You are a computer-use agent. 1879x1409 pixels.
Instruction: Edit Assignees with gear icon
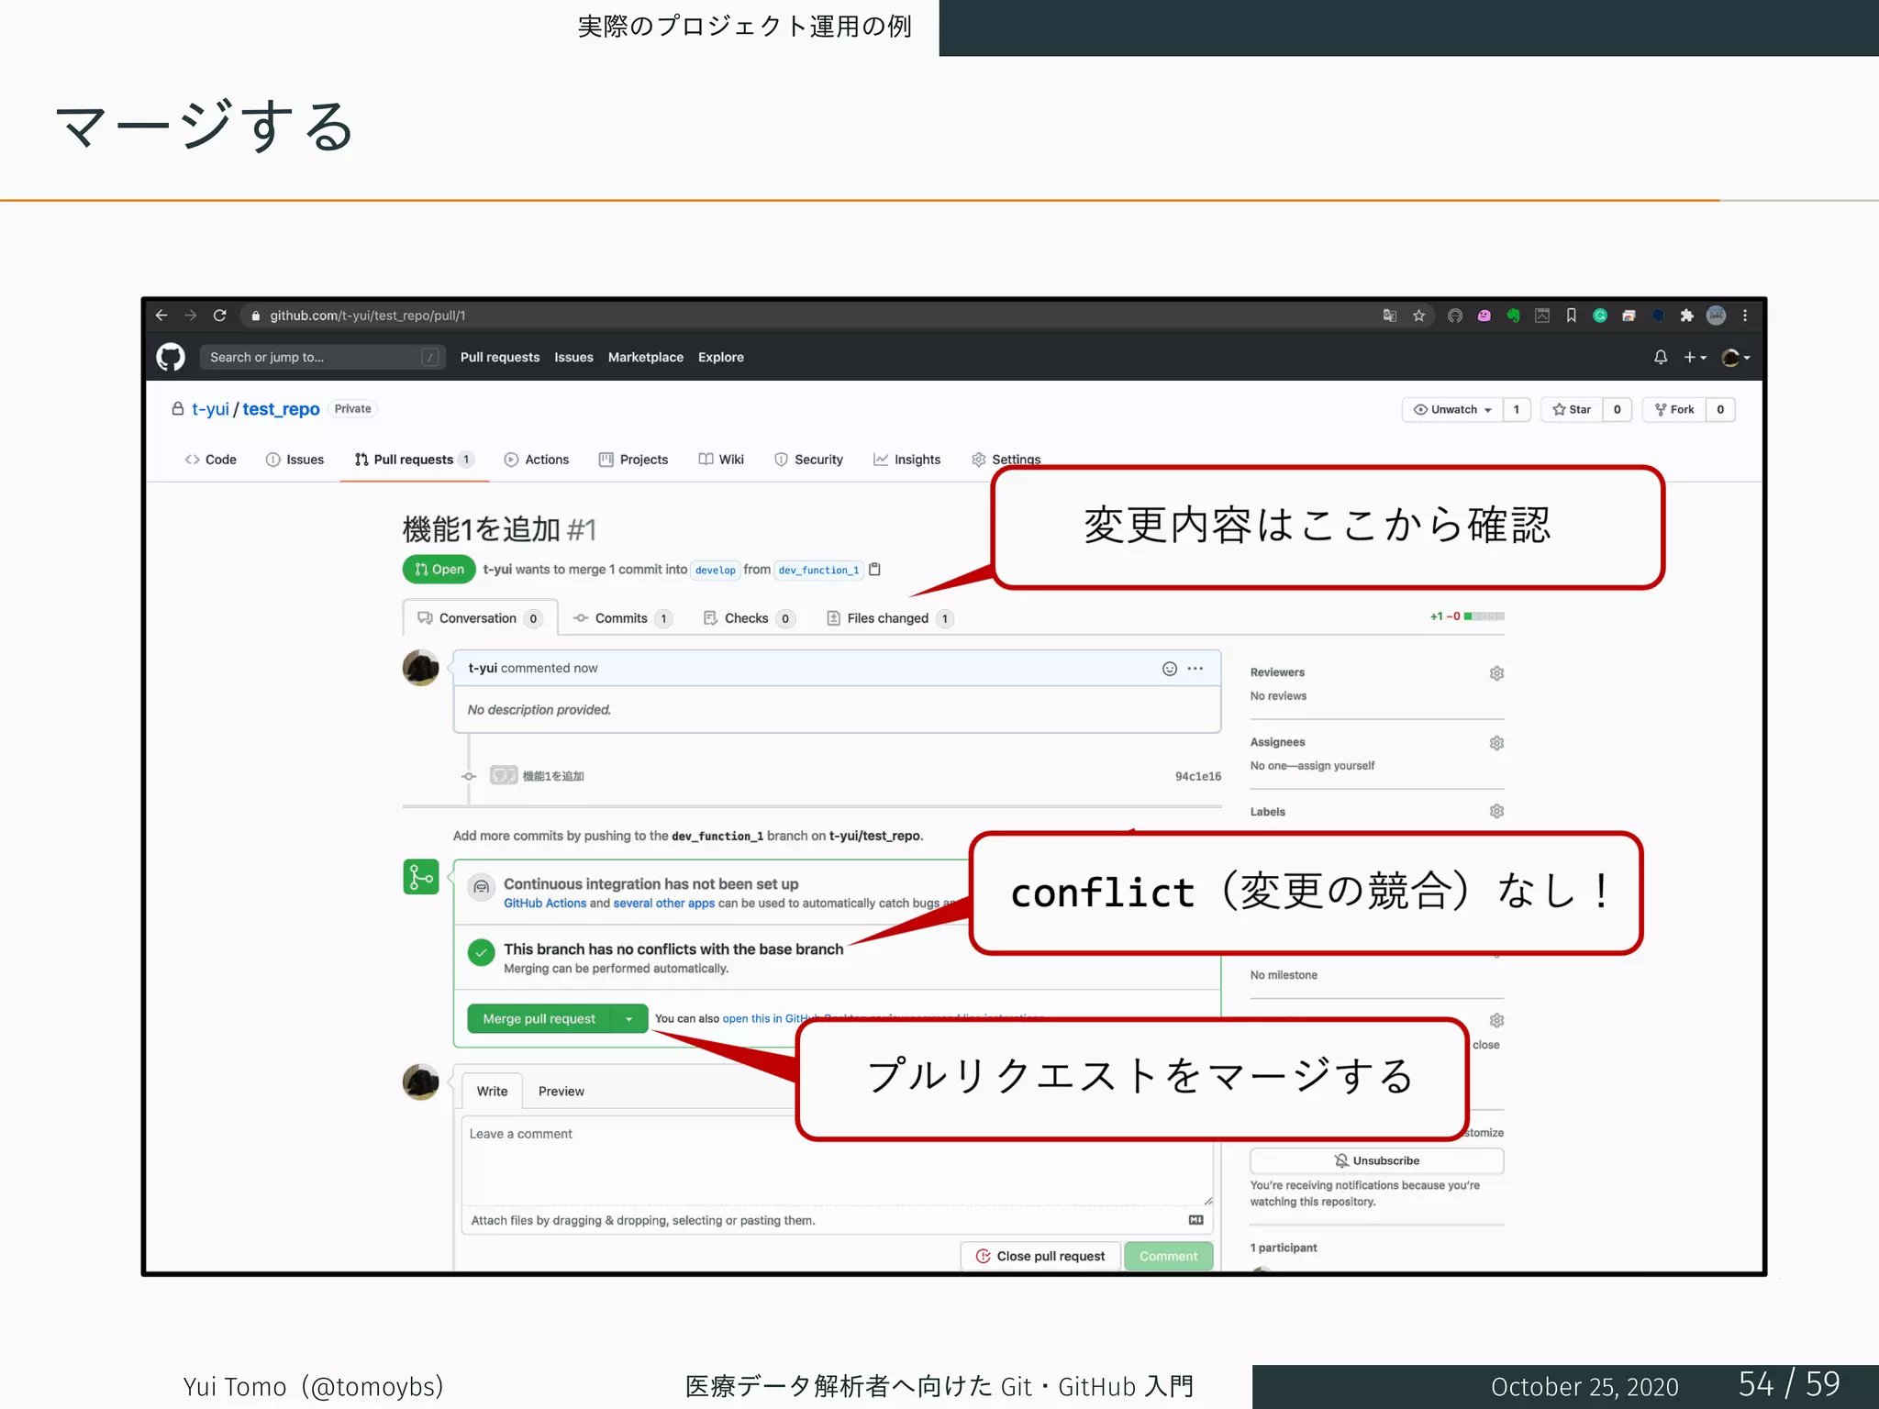point(1496,743)
